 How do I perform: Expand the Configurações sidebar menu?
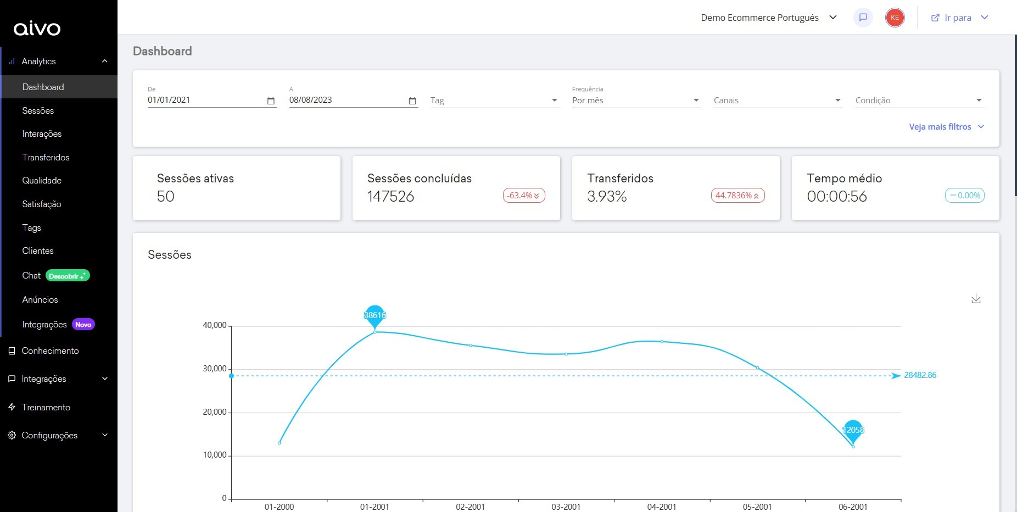pyautogui.click(x=104, y=435)
